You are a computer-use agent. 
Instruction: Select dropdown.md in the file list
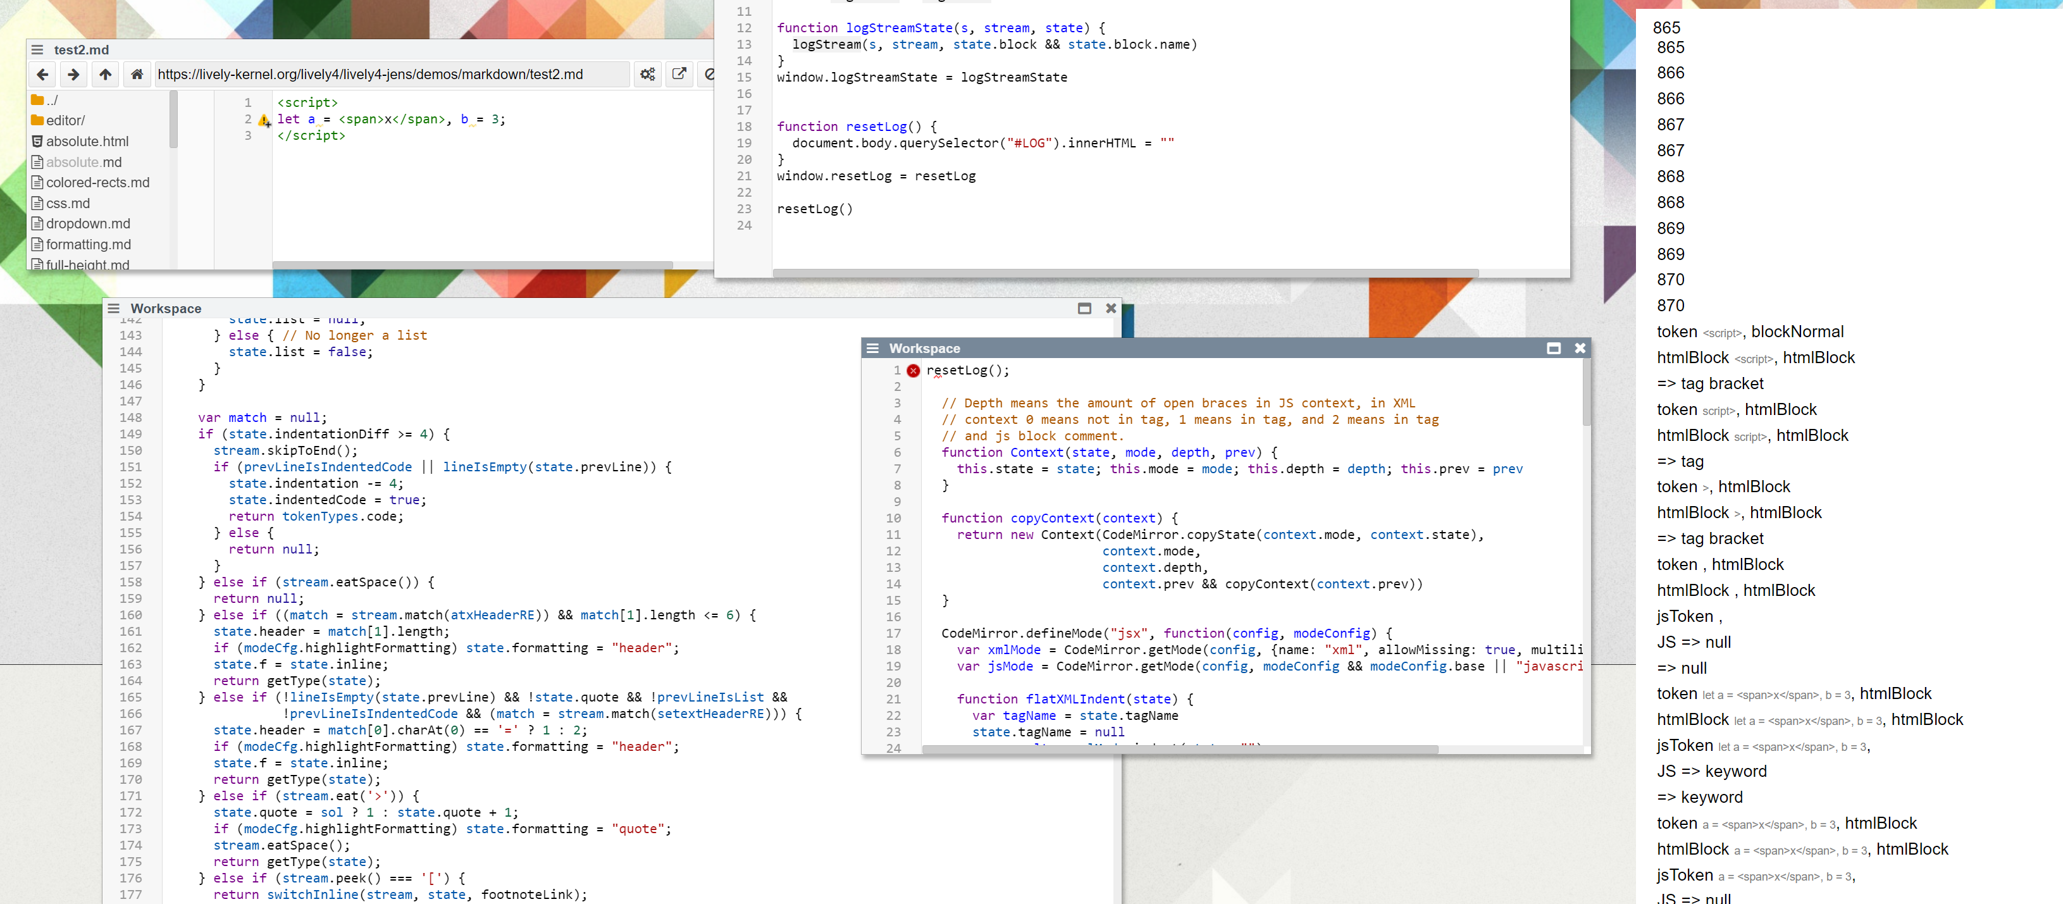click(x=87, y=223)
